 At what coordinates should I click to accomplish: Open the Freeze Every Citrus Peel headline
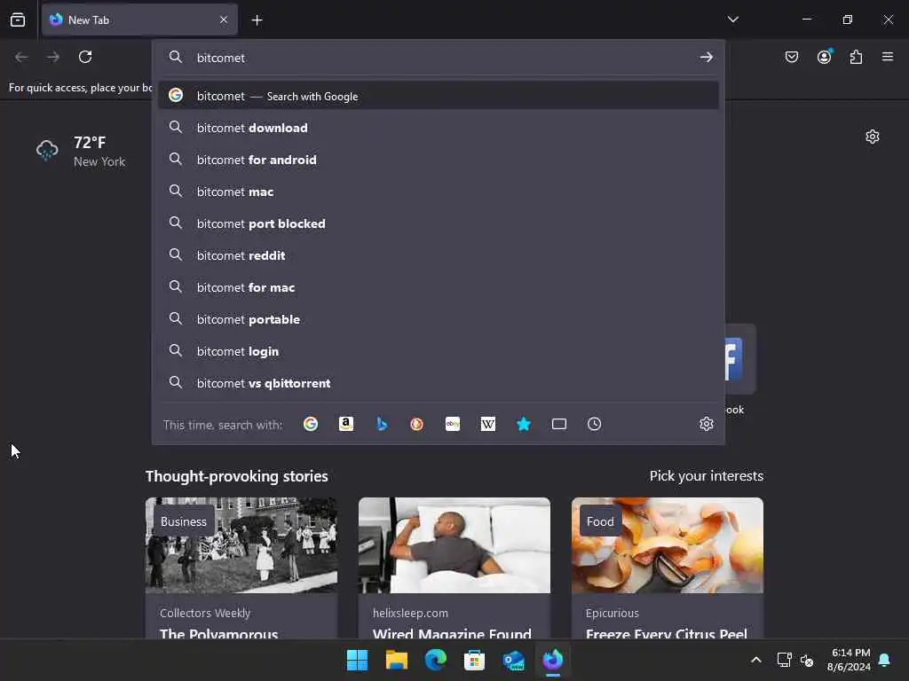[666, 633]
